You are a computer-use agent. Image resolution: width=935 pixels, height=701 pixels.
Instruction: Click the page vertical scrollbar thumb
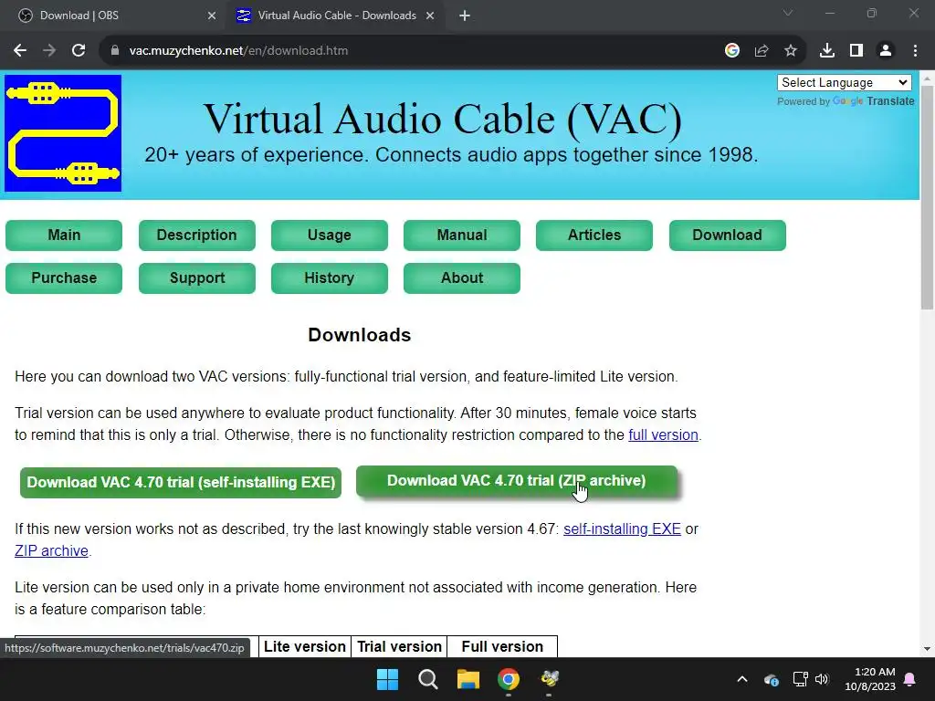(927, 197)
